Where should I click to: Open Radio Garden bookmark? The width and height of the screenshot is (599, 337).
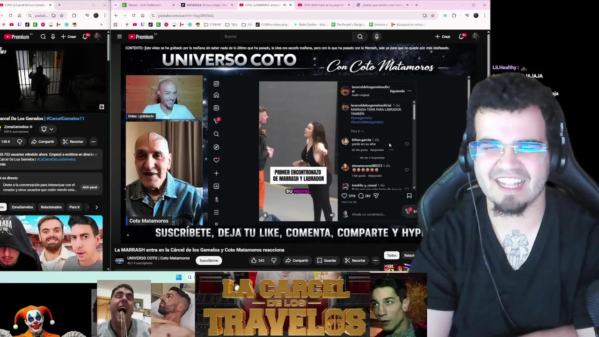point(310,24)
